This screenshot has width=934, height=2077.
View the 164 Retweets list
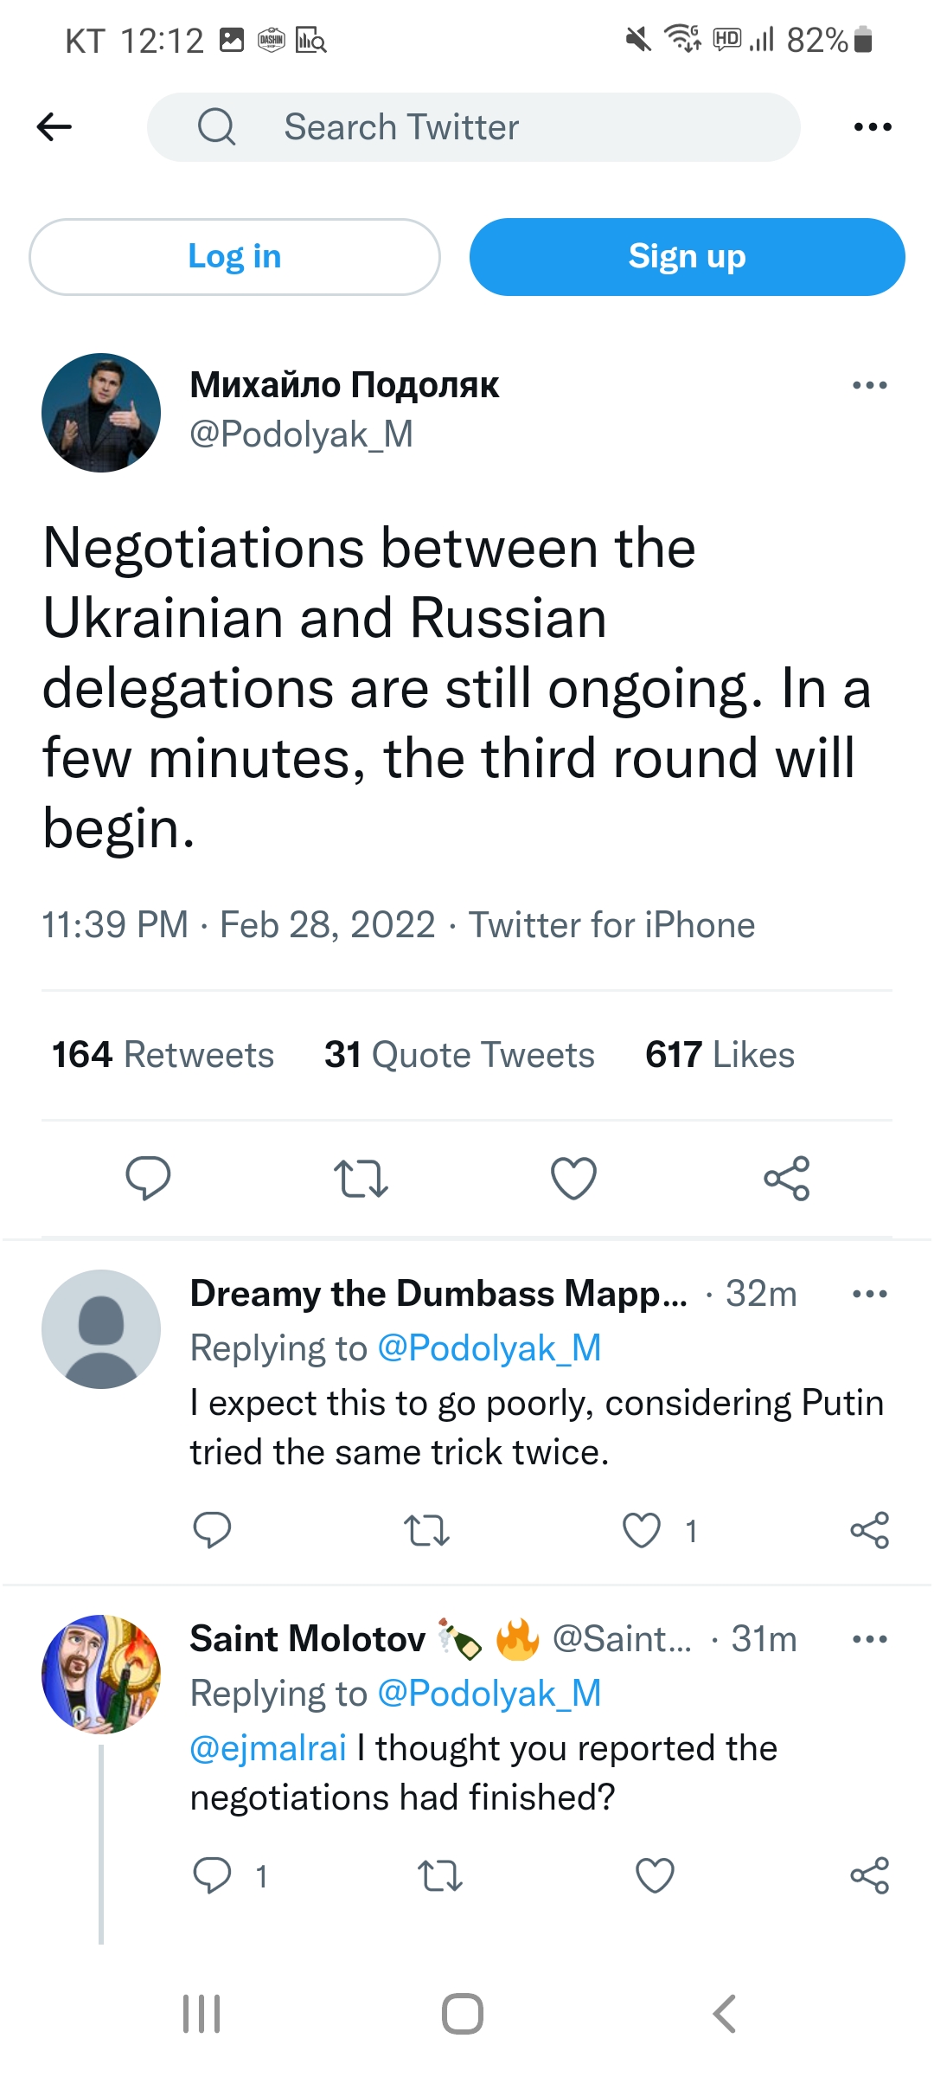[163, 1055]
